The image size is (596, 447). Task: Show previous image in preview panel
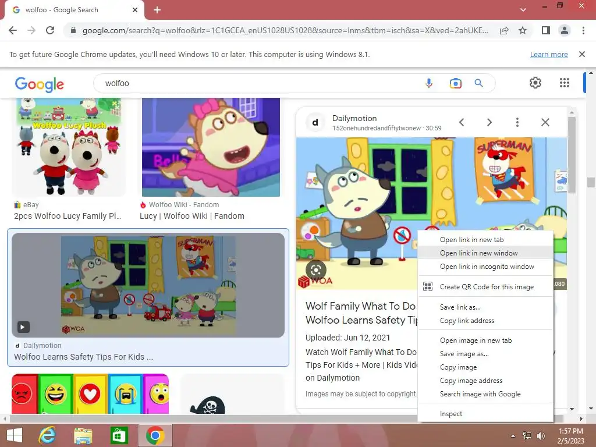pyautogui.click(x=462, y=122)
